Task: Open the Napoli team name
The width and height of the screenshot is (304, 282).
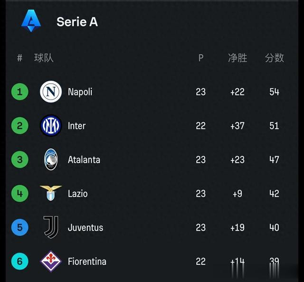Action: coord(80,92)
